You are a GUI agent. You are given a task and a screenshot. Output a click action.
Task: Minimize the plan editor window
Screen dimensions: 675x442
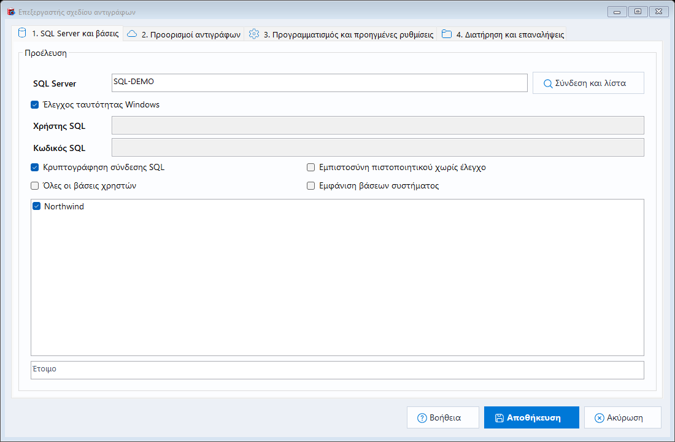617,12
